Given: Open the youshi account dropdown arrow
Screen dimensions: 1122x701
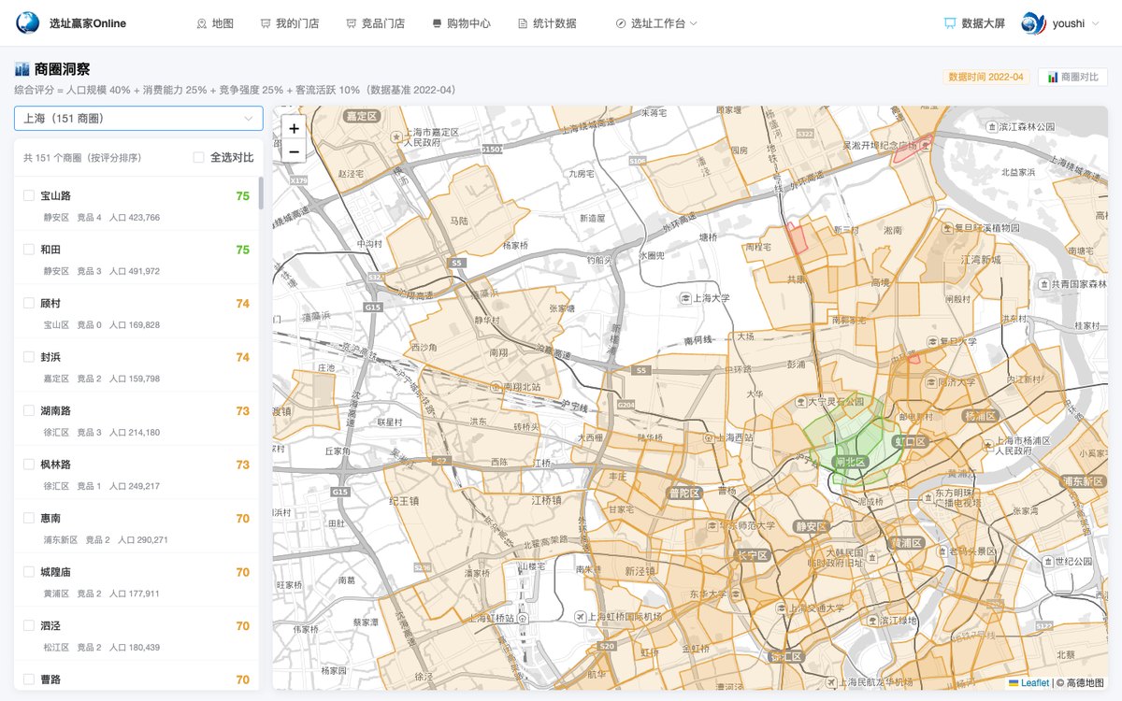Looking at the screenshot, I should point(1098,23).
